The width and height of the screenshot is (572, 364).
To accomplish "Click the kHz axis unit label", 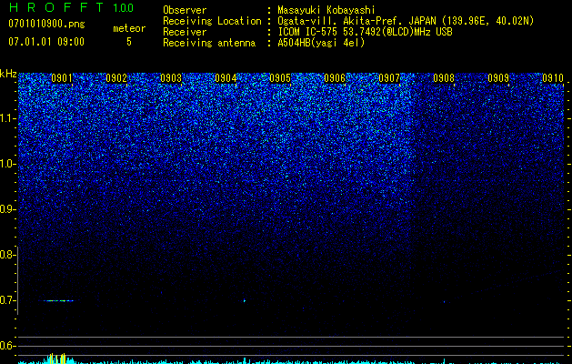I will click(x=8, y=74).
